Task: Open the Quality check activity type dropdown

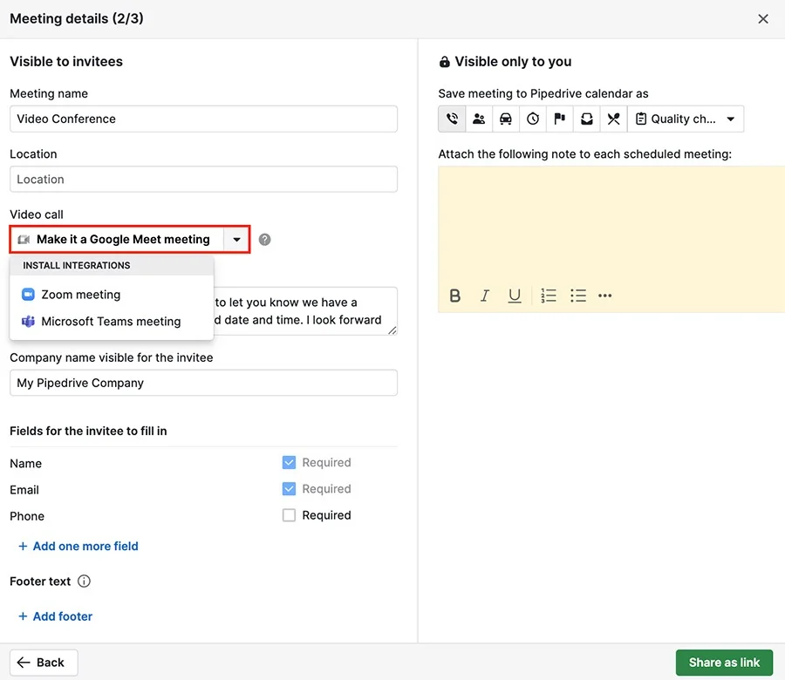Action: pyautogui.click(x=686, y=119)
